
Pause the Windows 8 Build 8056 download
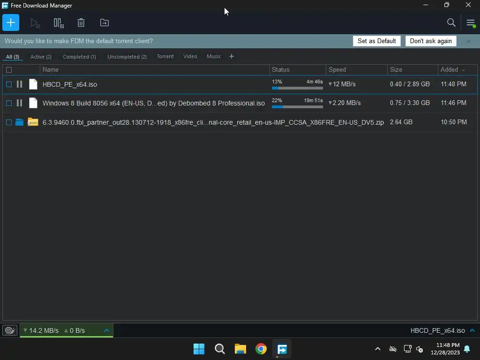click(x=19, y=103)
